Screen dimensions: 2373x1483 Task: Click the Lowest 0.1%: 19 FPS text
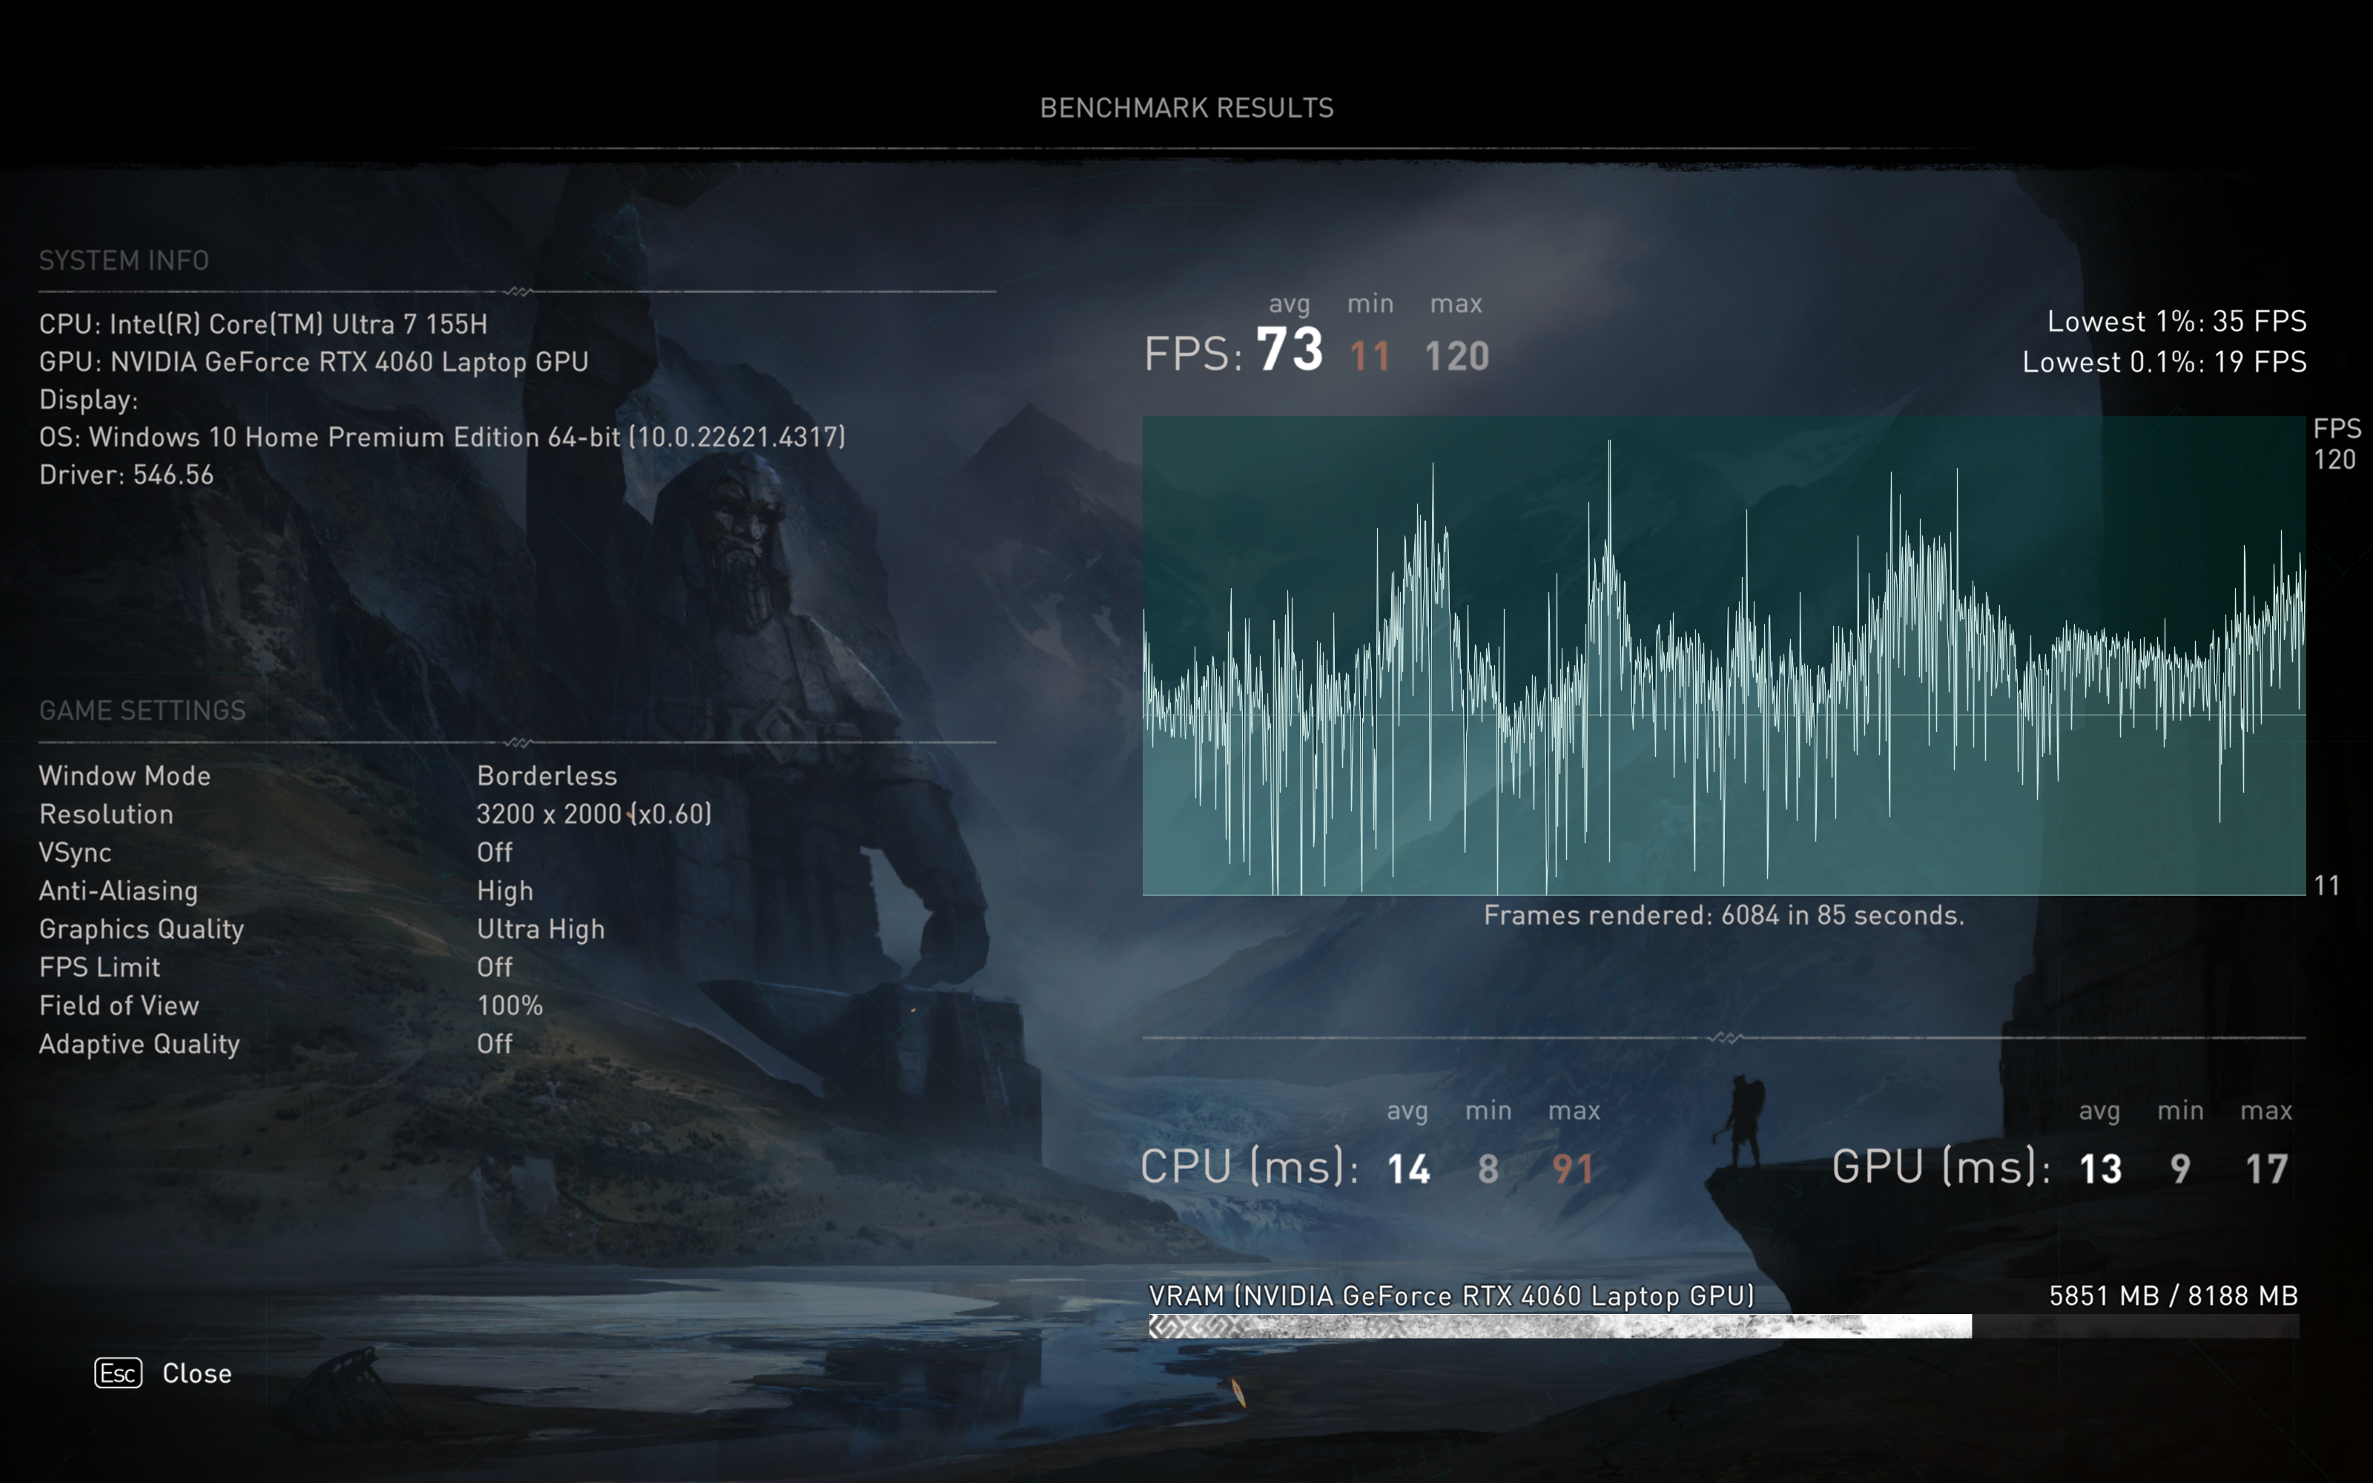pos(2164,362)
